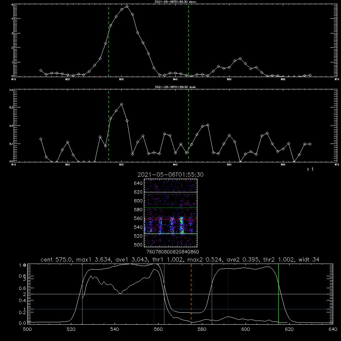Click the dusk plot title text
This screenshot has height=341, width=341.
point(175,87)
